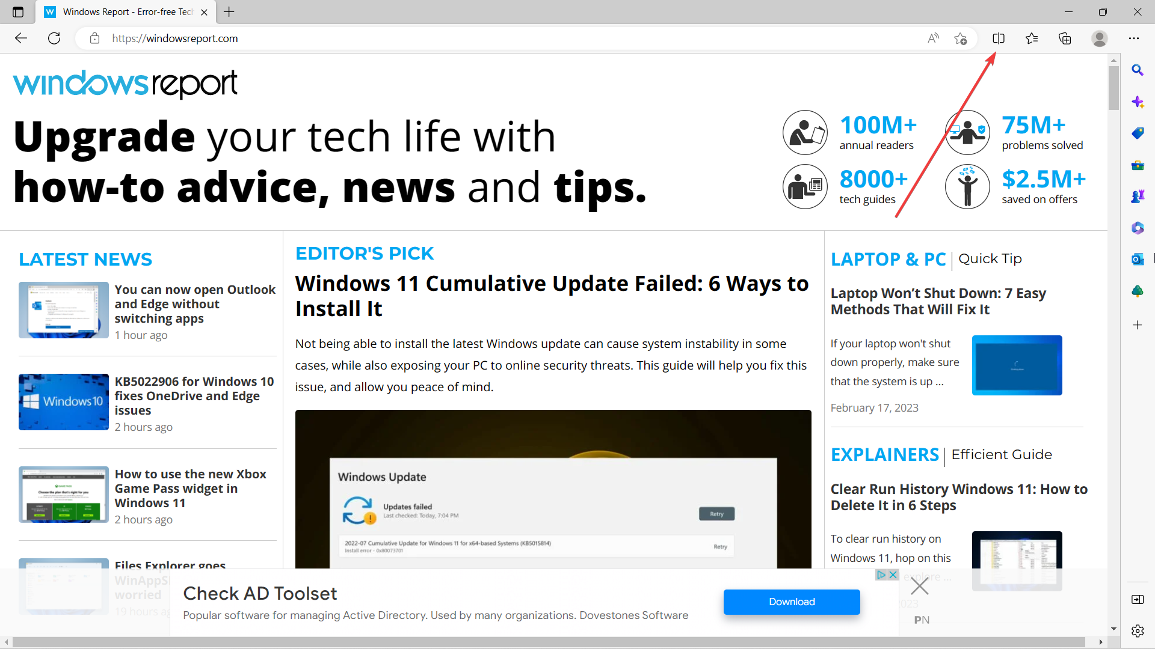The image size is (1155, 649).
Task: Click the horizontal scrollbar right arrow
Action: (x=1101, y=642)
